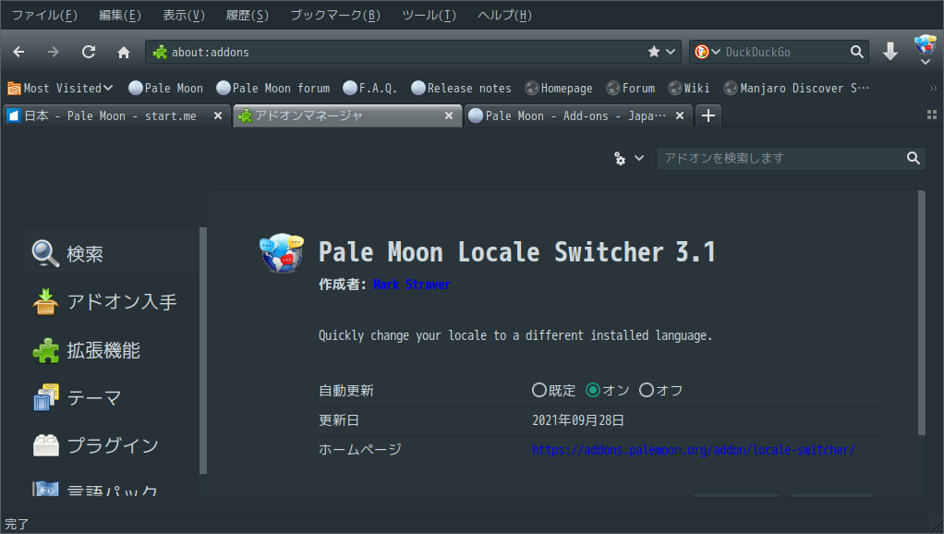Close the アドオンマネージャ tab
Image resolution: width=944 pixels, height=534 pixels.
(449, 115)
